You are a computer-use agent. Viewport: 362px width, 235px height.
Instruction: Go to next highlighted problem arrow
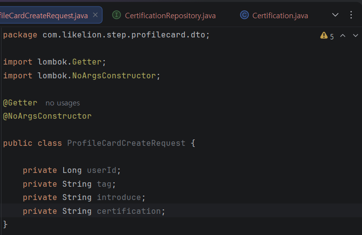click(356, 35)
